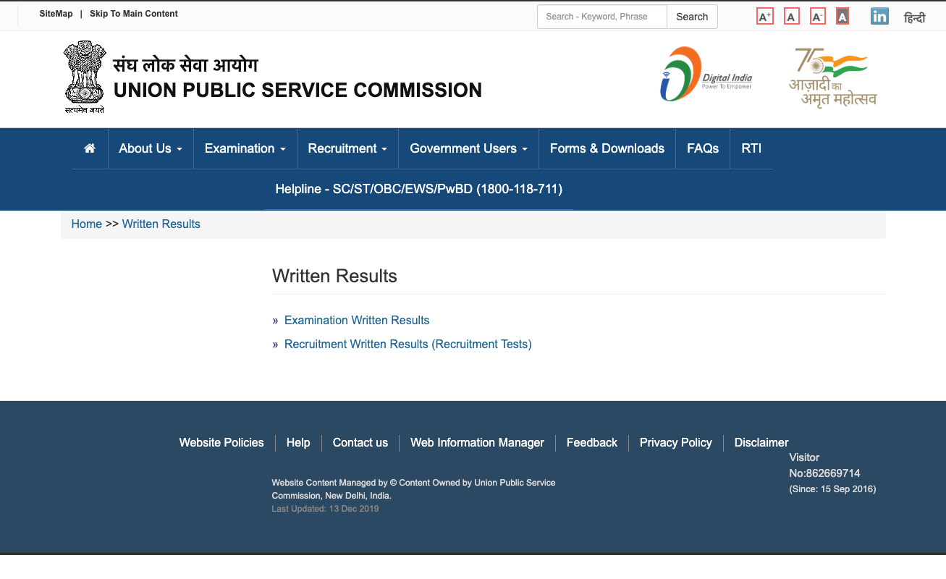Image resolution: width=946 pixels, height=579 pixels.
Task: Click the UPSC national emblem logo
Action: pos(85,77)
